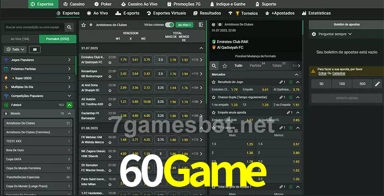Image resolution: width=384 pixels, height=196 pixels.
Task: Click the link icon on Resultado do Jogo
Action: click(281, 82)
